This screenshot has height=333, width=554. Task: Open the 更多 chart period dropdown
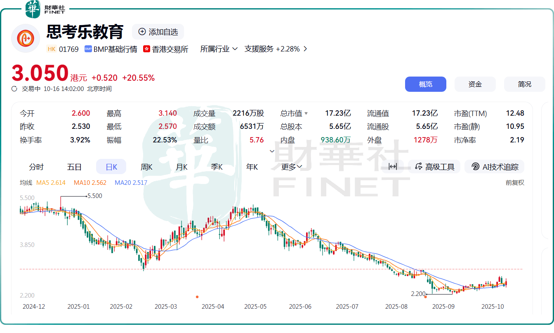click(292, 167)
